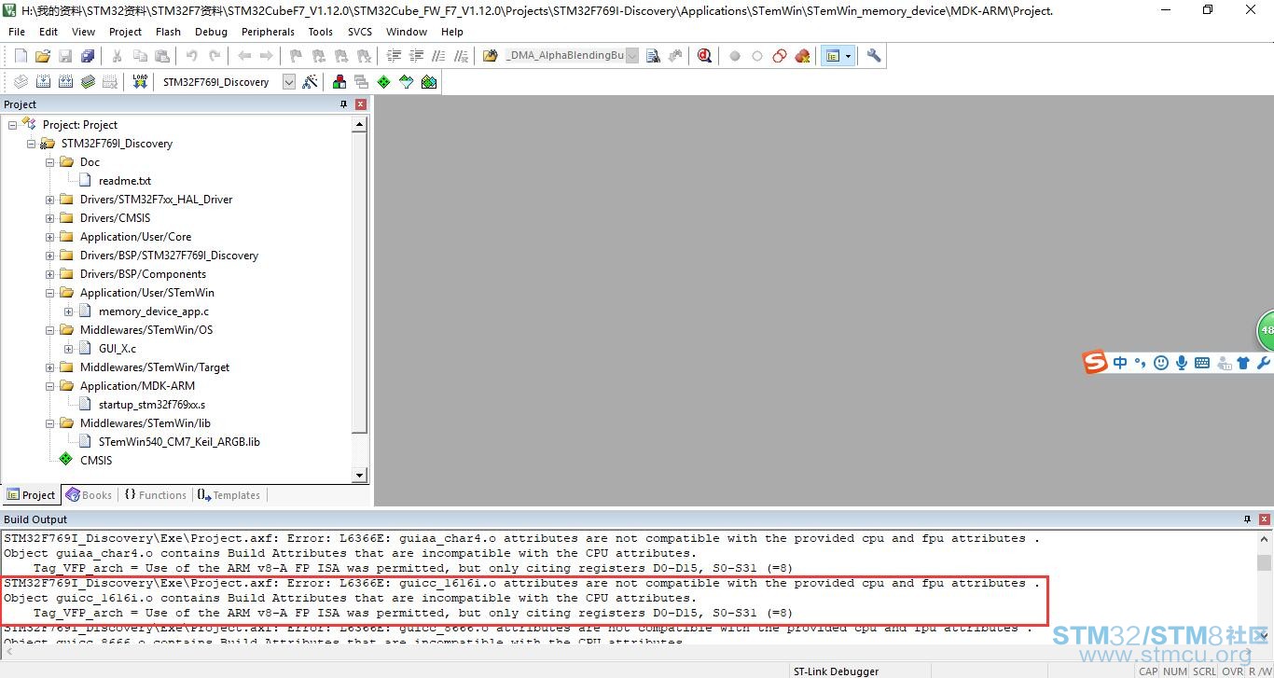This screenshot has height=678, width=1274.
Task: Click the Open file toolbar icon
Action: coord(43,56)
